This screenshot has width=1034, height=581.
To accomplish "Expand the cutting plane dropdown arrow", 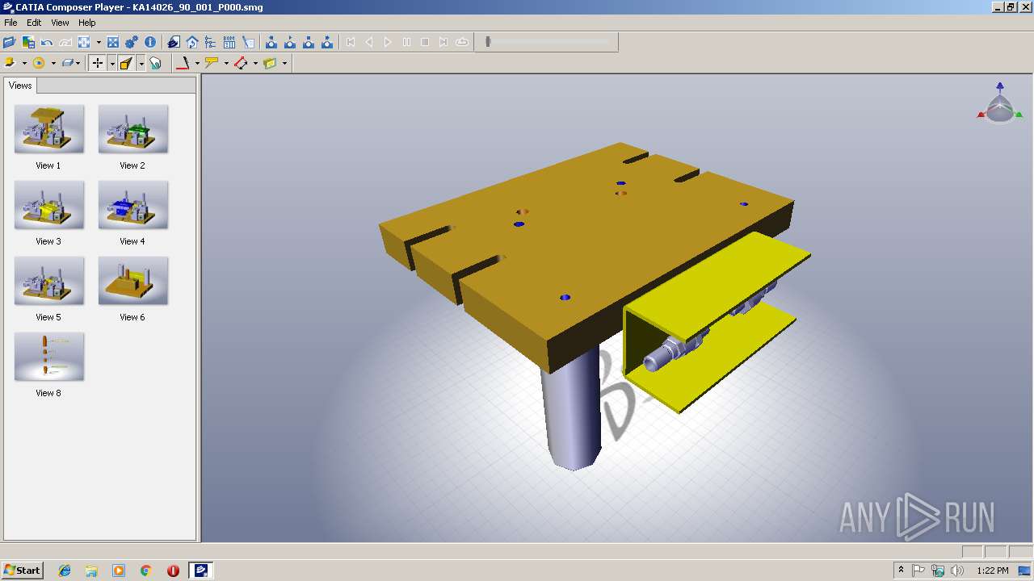I will 284,63.
